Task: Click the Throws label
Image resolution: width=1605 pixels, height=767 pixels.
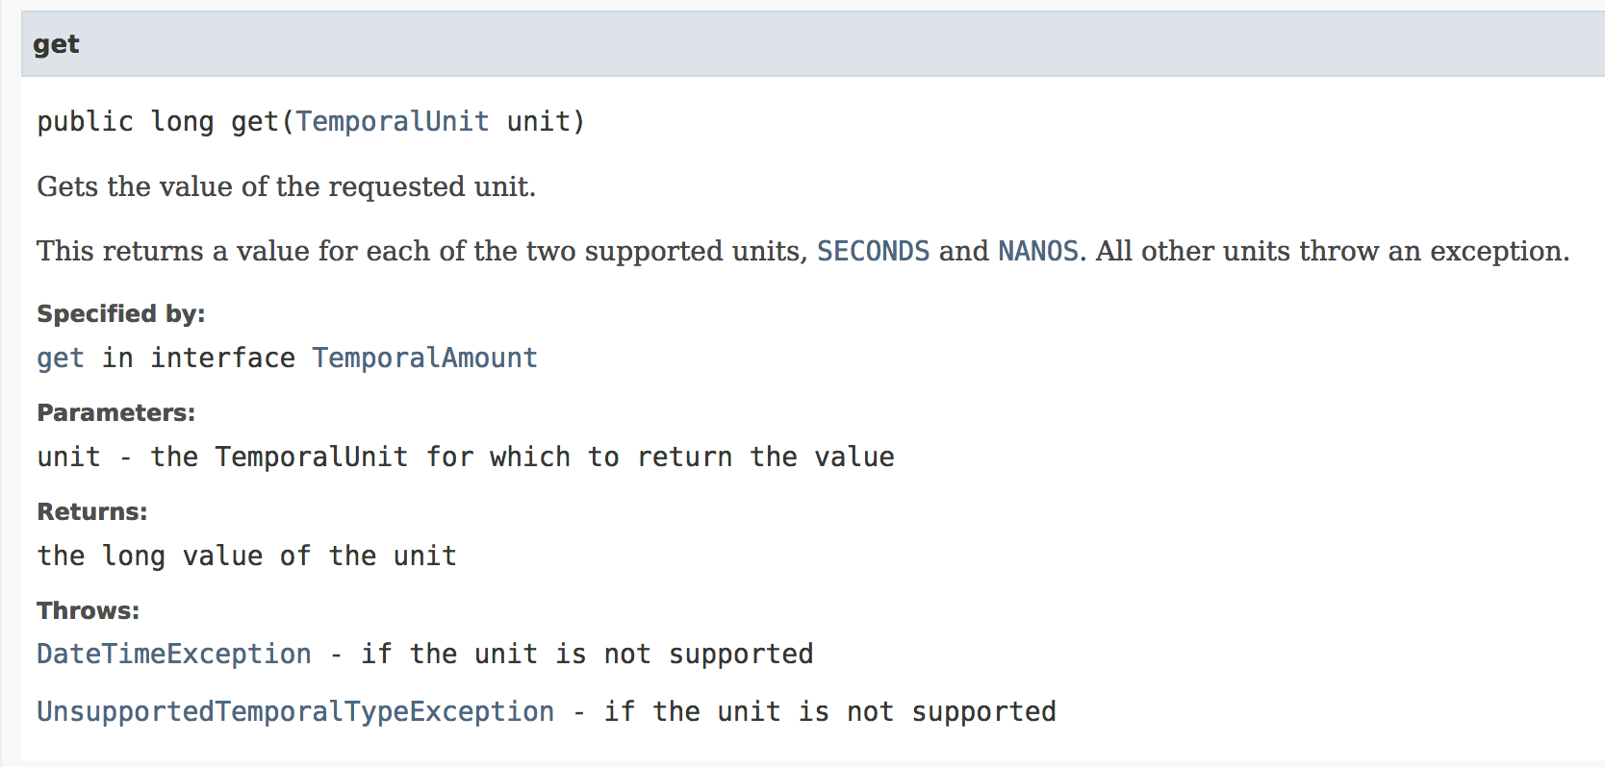Action: click(x=88, y=611)
